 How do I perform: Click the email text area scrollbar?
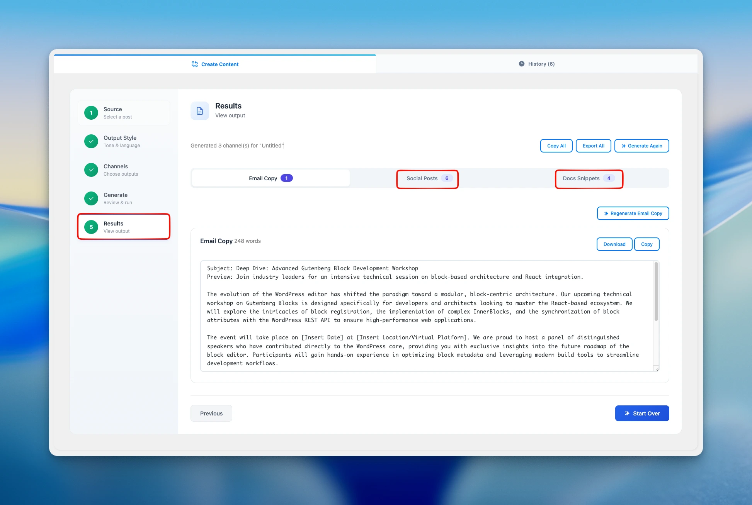[x=656, y=292]
